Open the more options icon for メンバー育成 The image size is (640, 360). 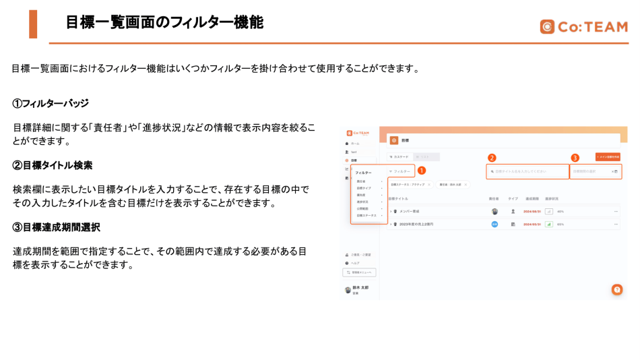[615, 212]
